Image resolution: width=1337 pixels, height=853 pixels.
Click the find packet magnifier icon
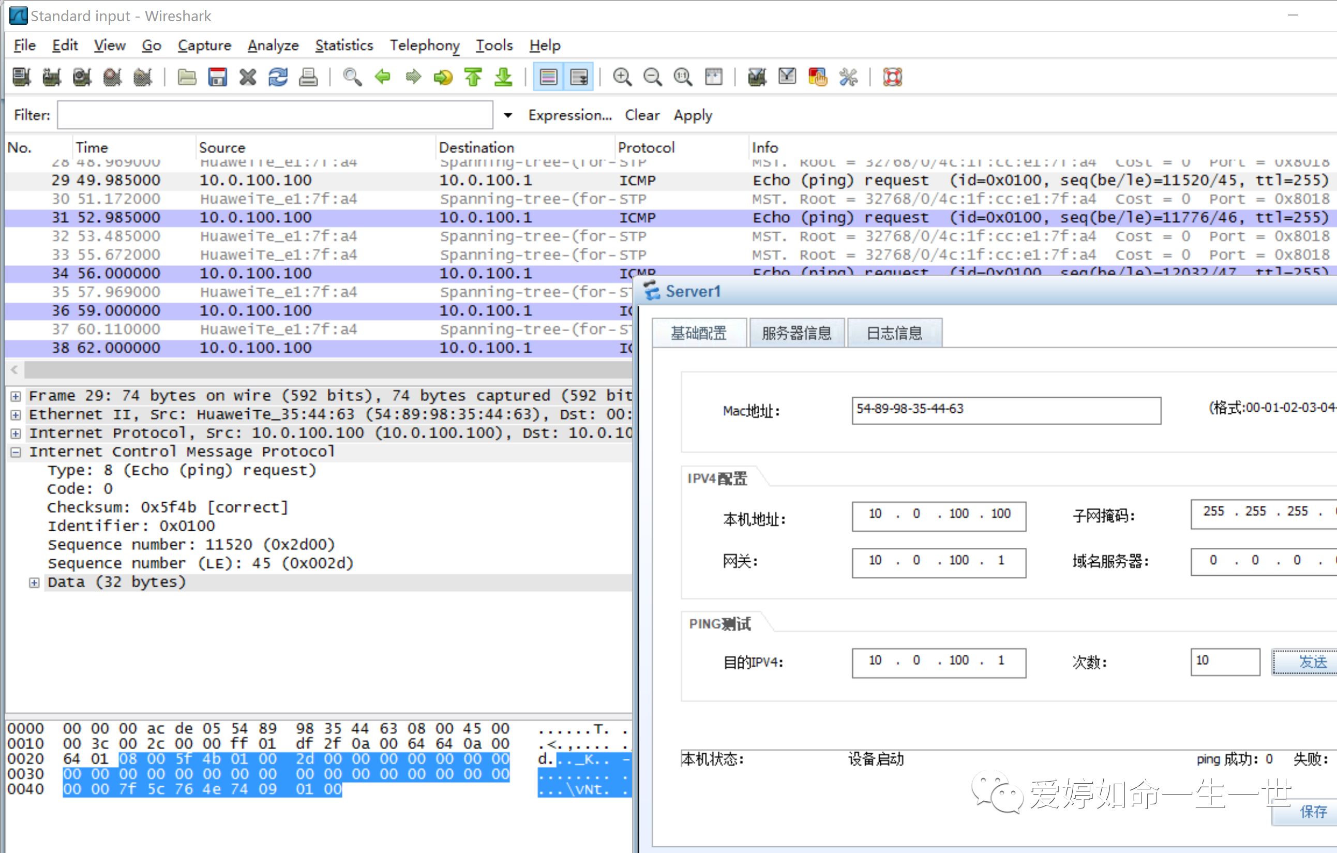[x=352, y=77]
